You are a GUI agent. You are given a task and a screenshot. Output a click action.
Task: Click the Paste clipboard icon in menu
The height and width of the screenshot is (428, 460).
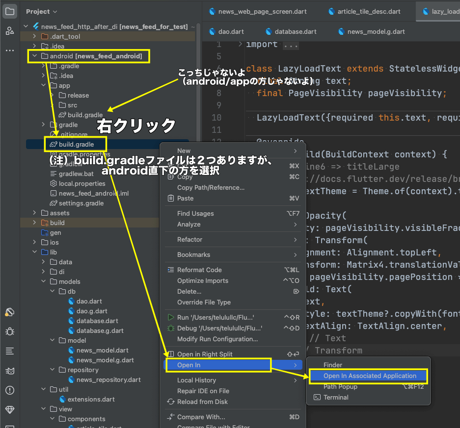[x=170, y=199]
